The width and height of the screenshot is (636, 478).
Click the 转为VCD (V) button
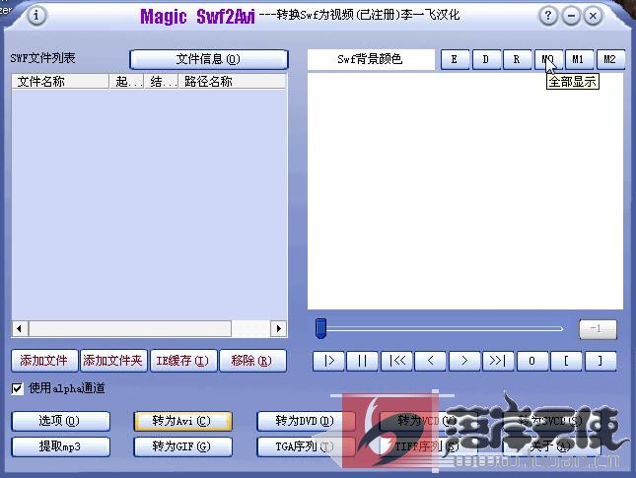pyautogui.click(x=428, y=421)
